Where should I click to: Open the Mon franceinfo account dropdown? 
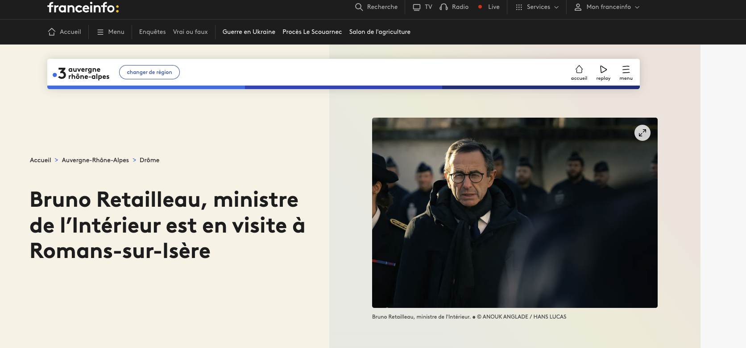pos(607,7)
